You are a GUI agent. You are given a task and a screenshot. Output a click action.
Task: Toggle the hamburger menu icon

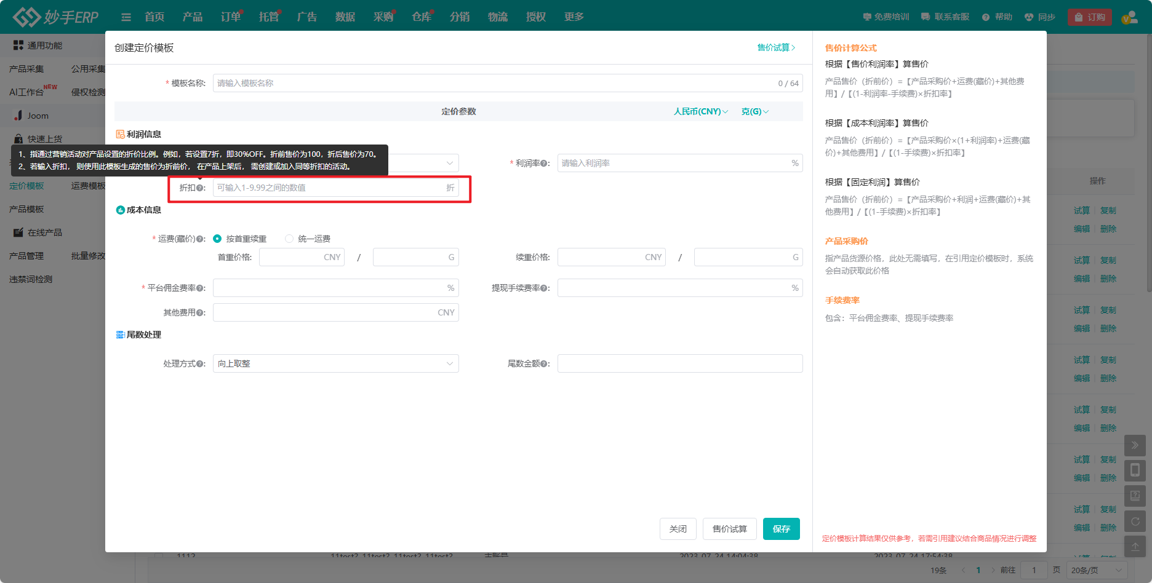(x=126, y=17)
